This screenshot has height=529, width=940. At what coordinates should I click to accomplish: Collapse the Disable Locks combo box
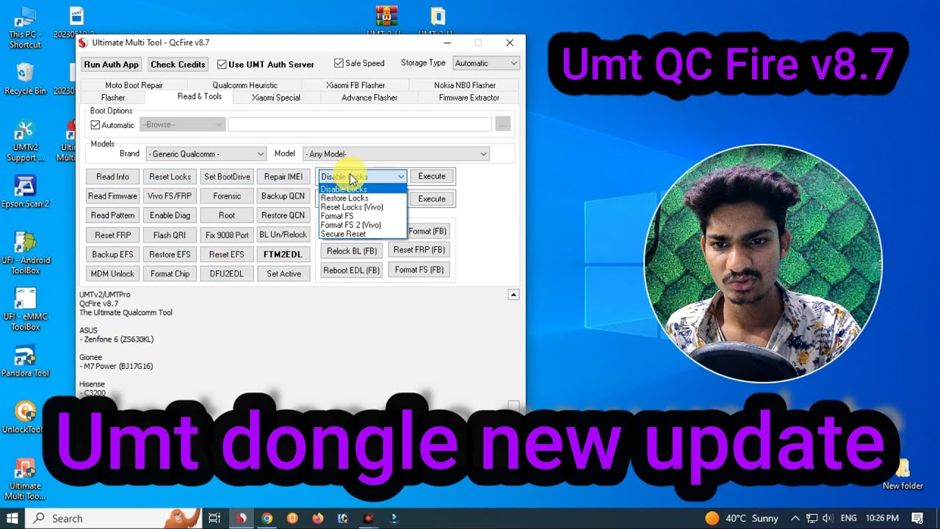click(x=400, y=176)
